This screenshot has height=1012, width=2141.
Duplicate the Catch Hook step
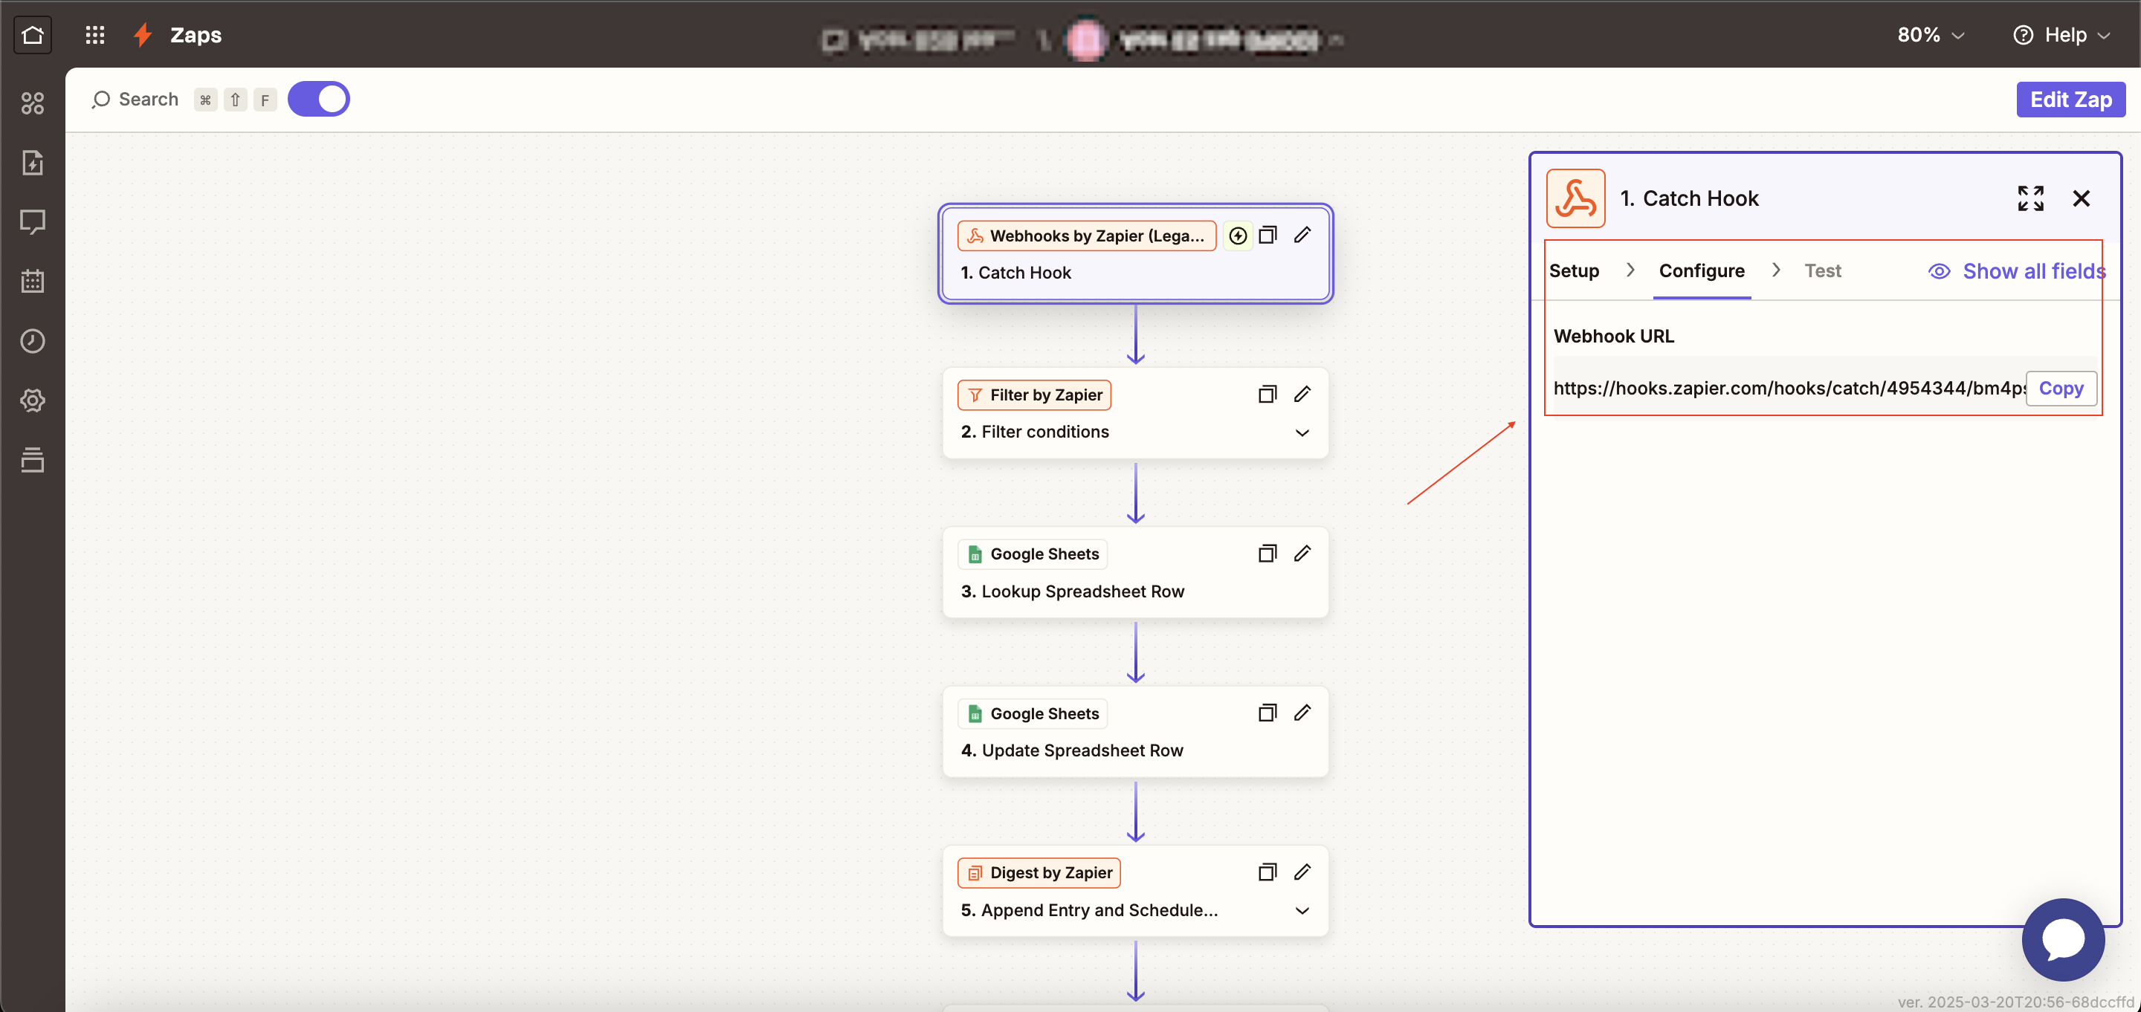(x=1268, y=235)
